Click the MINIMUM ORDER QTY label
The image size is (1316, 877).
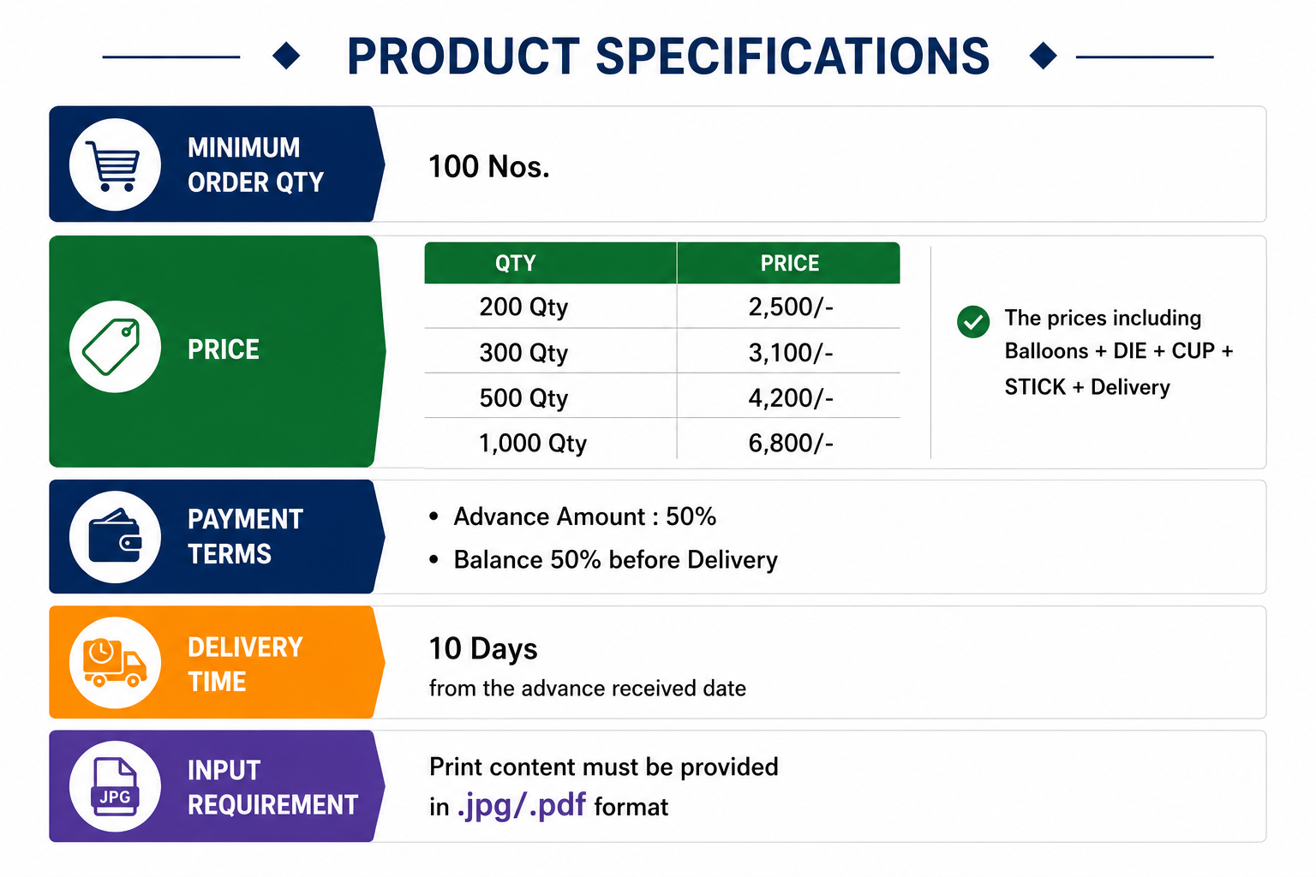(x=255, y=164)
